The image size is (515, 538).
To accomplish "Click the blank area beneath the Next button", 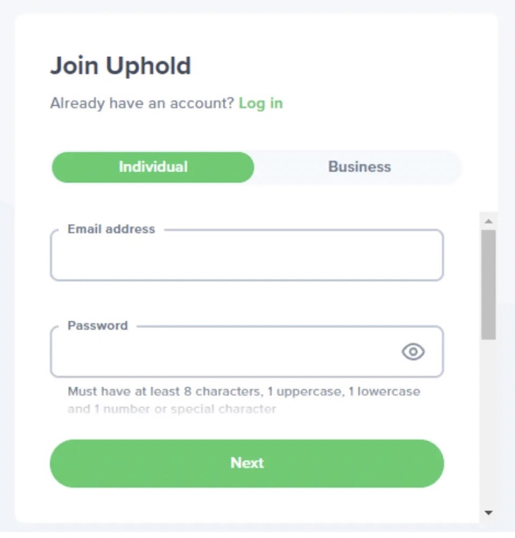I will pyautogui.click(x=247, y=504).
